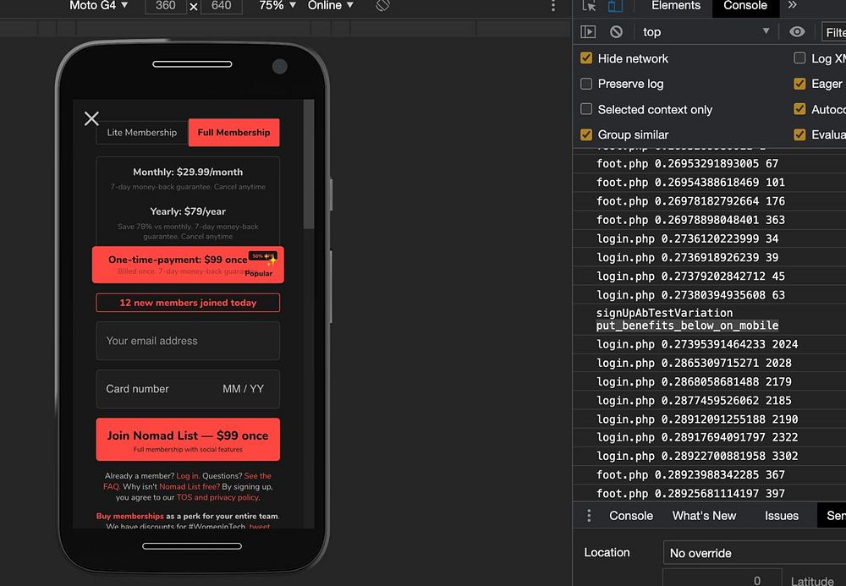Click the console Filter input
846x586 pixels.
point(833,32)
